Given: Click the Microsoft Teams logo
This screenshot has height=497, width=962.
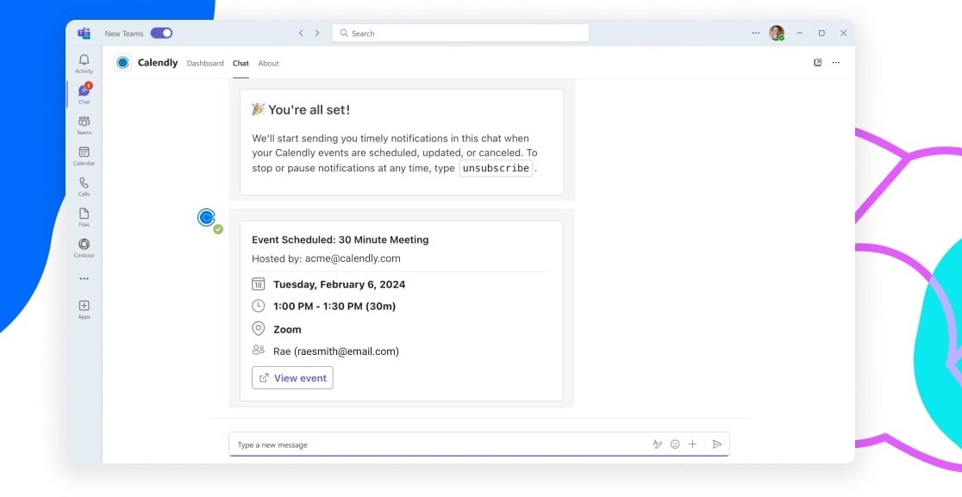Looking at the screenshot, I should 84,33.
